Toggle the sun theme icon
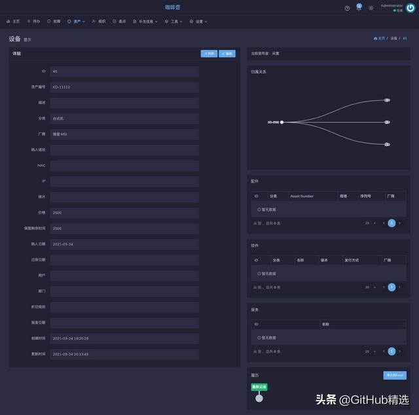The width and height of the screenshot is (419, 415). click(x=371, y=9)
